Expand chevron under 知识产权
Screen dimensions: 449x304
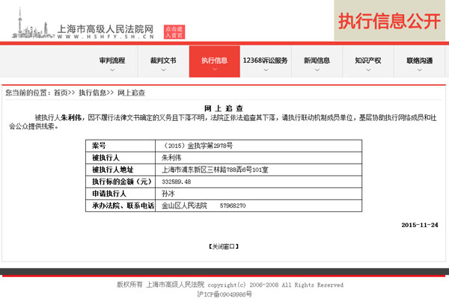click(x=368, y=69)
